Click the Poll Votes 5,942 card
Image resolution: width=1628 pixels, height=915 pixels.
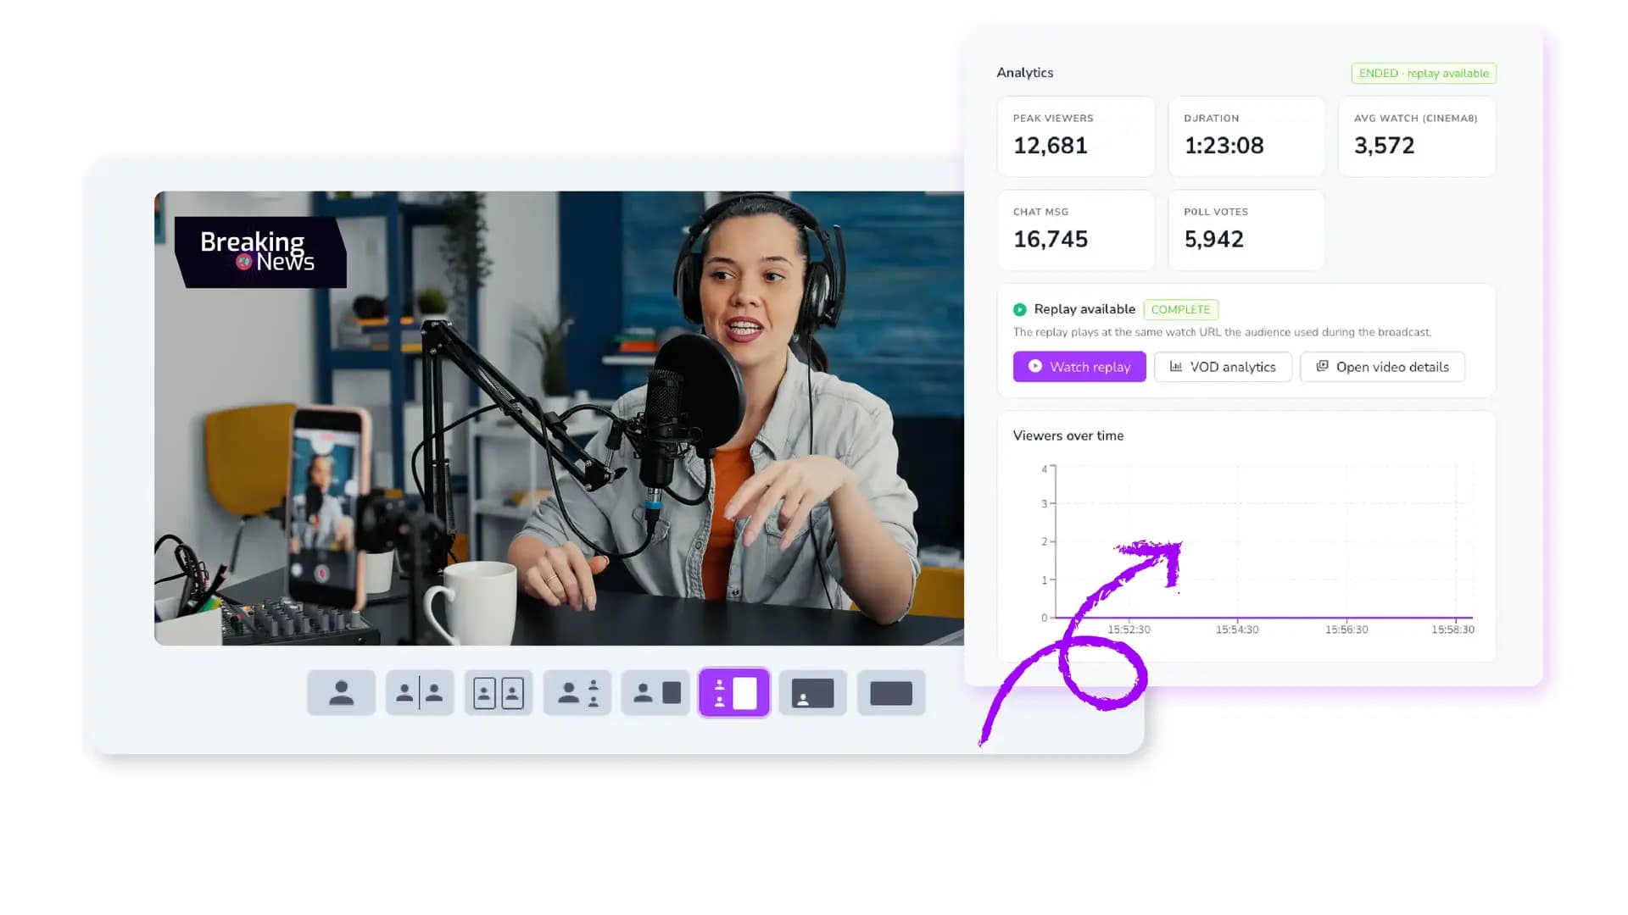1246,230
